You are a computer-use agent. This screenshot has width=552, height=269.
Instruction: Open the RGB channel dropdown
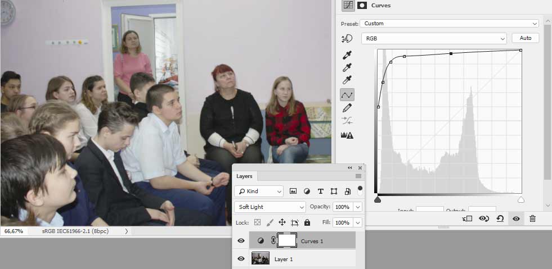tap(434, 39)
